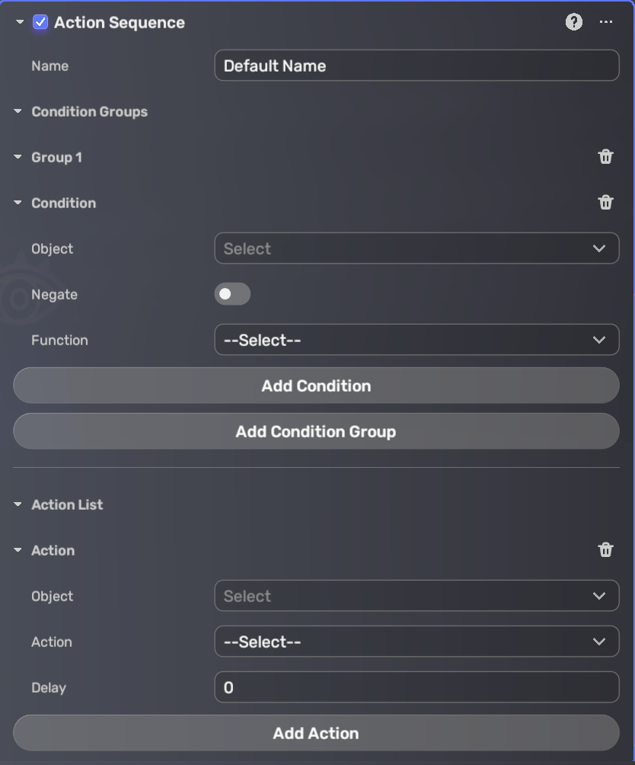
Task: Toggle the Negate switch
Action: pos(232,294)
